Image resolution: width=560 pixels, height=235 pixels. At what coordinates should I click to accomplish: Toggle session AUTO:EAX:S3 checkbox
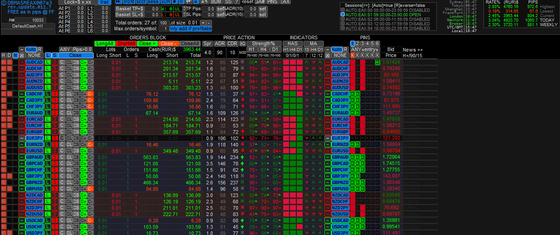pyautogui.click(x=343, y=23)
